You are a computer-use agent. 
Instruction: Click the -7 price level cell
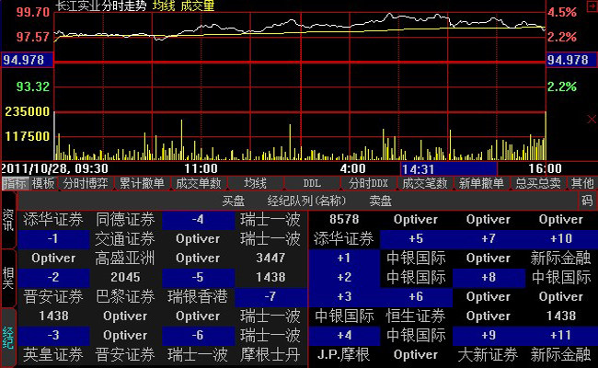(x=270, y=296)
